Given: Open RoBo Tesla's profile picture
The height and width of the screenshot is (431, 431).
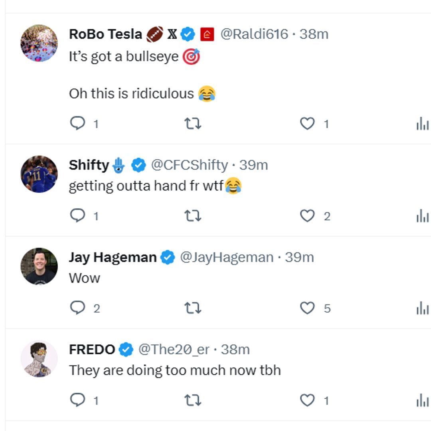Looking at the screenshot, I should tap(39, 43).
